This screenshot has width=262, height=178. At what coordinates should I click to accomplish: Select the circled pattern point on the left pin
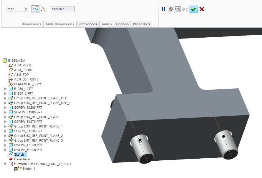point(140,140)
